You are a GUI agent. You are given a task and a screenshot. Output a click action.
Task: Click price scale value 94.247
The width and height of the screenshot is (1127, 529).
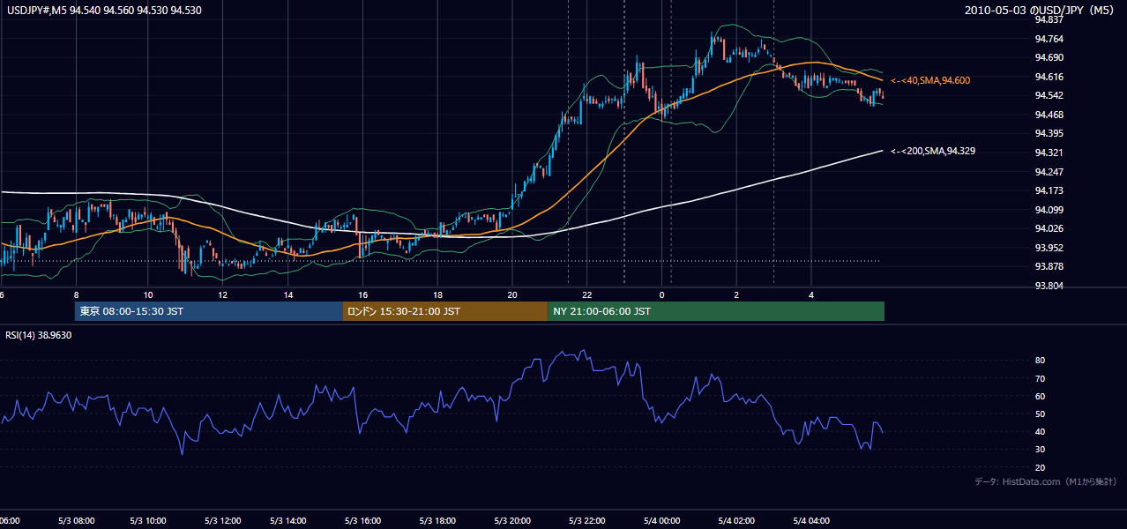pos(1049,172)
